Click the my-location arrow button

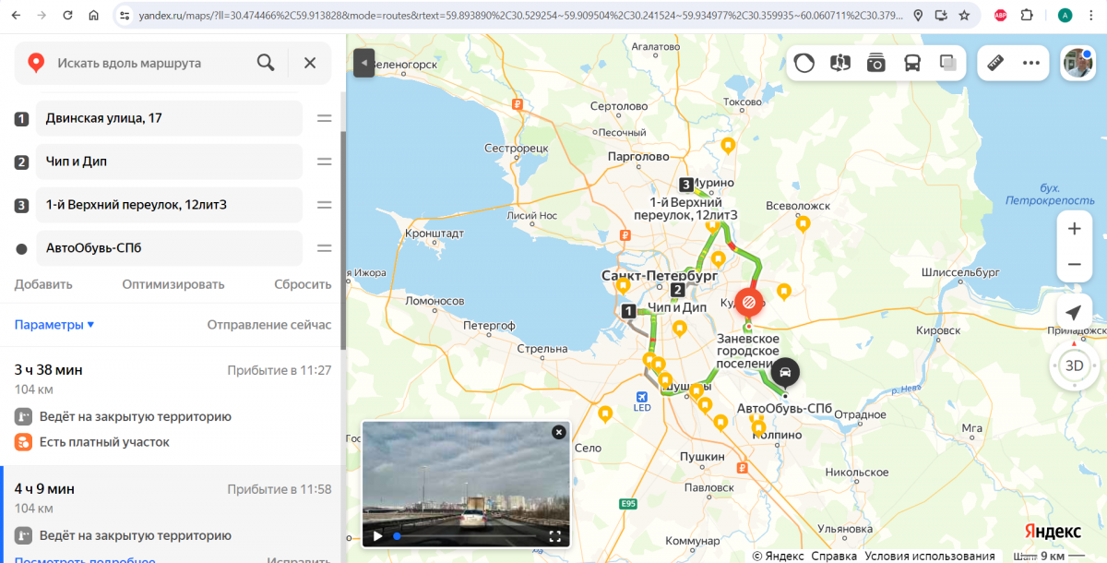click(x=1074, y=312)
